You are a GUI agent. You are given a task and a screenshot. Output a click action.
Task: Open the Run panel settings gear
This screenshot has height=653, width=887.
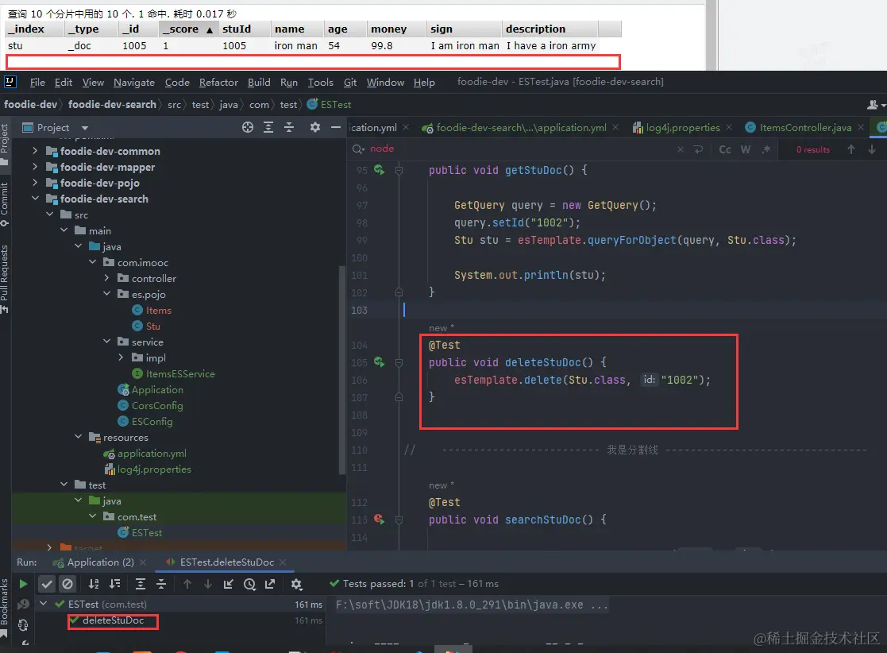296,584
